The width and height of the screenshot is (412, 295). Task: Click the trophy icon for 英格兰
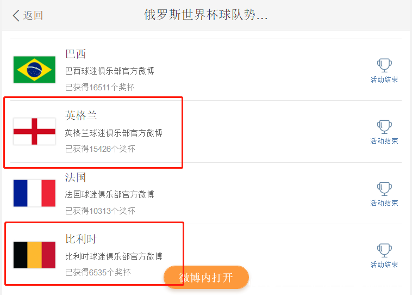384,127
